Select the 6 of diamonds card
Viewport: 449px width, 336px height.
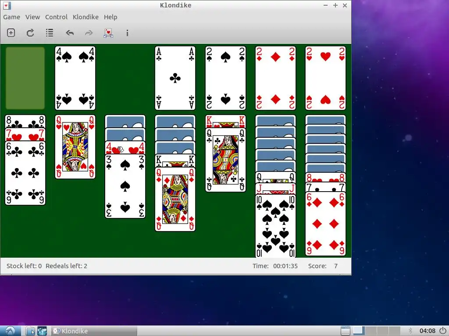coord(326,224)
